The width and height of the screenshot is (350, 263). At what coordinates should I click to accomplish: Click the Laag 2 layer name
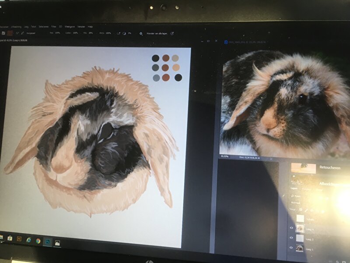tap(310, 239)
